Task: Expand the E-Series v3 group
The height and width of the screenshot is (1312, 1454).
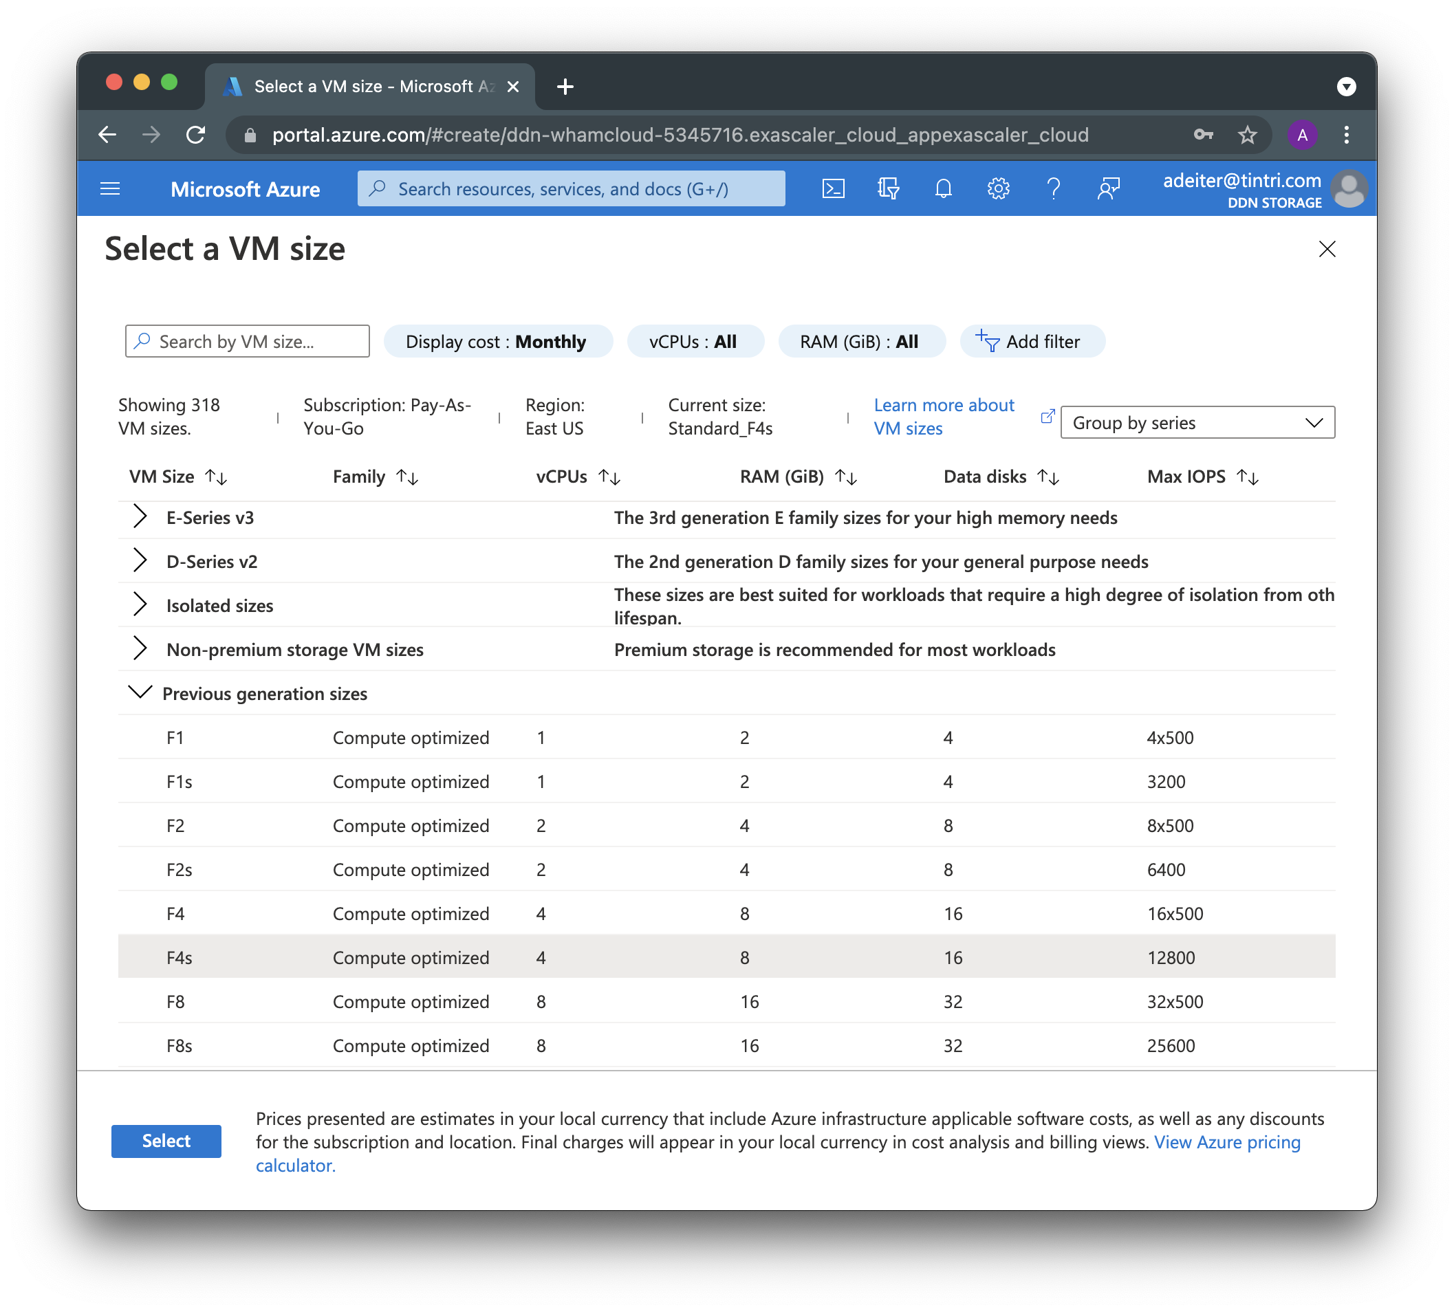Action: pyautogui.click(x=140, y=517)
